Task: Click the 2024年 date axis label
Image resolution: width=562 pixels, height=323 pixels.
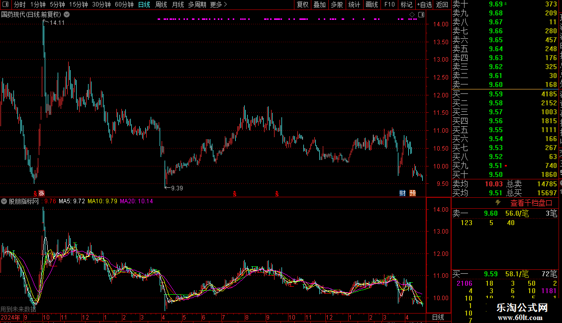Action: [x=10, y=317]
